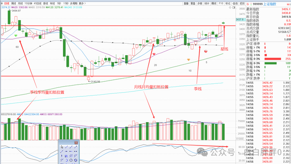Toggle the 画线 drawing tools button
The image size is (291, 164).
pos(214,4)
